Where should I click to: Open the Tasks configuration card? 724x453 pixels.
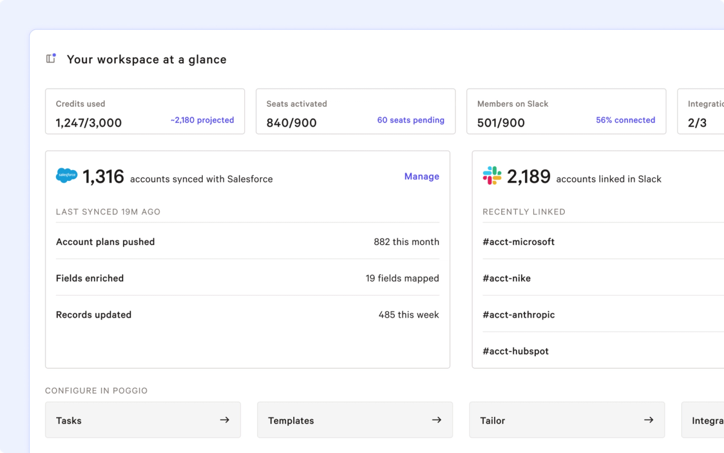(143, 420)
